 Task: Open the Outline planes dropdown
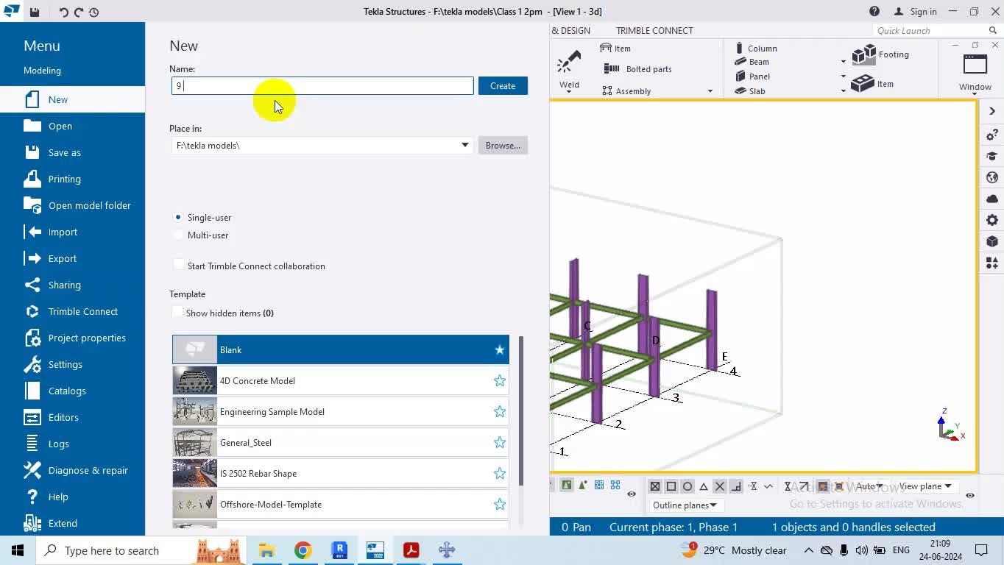[x=685, y=505]
